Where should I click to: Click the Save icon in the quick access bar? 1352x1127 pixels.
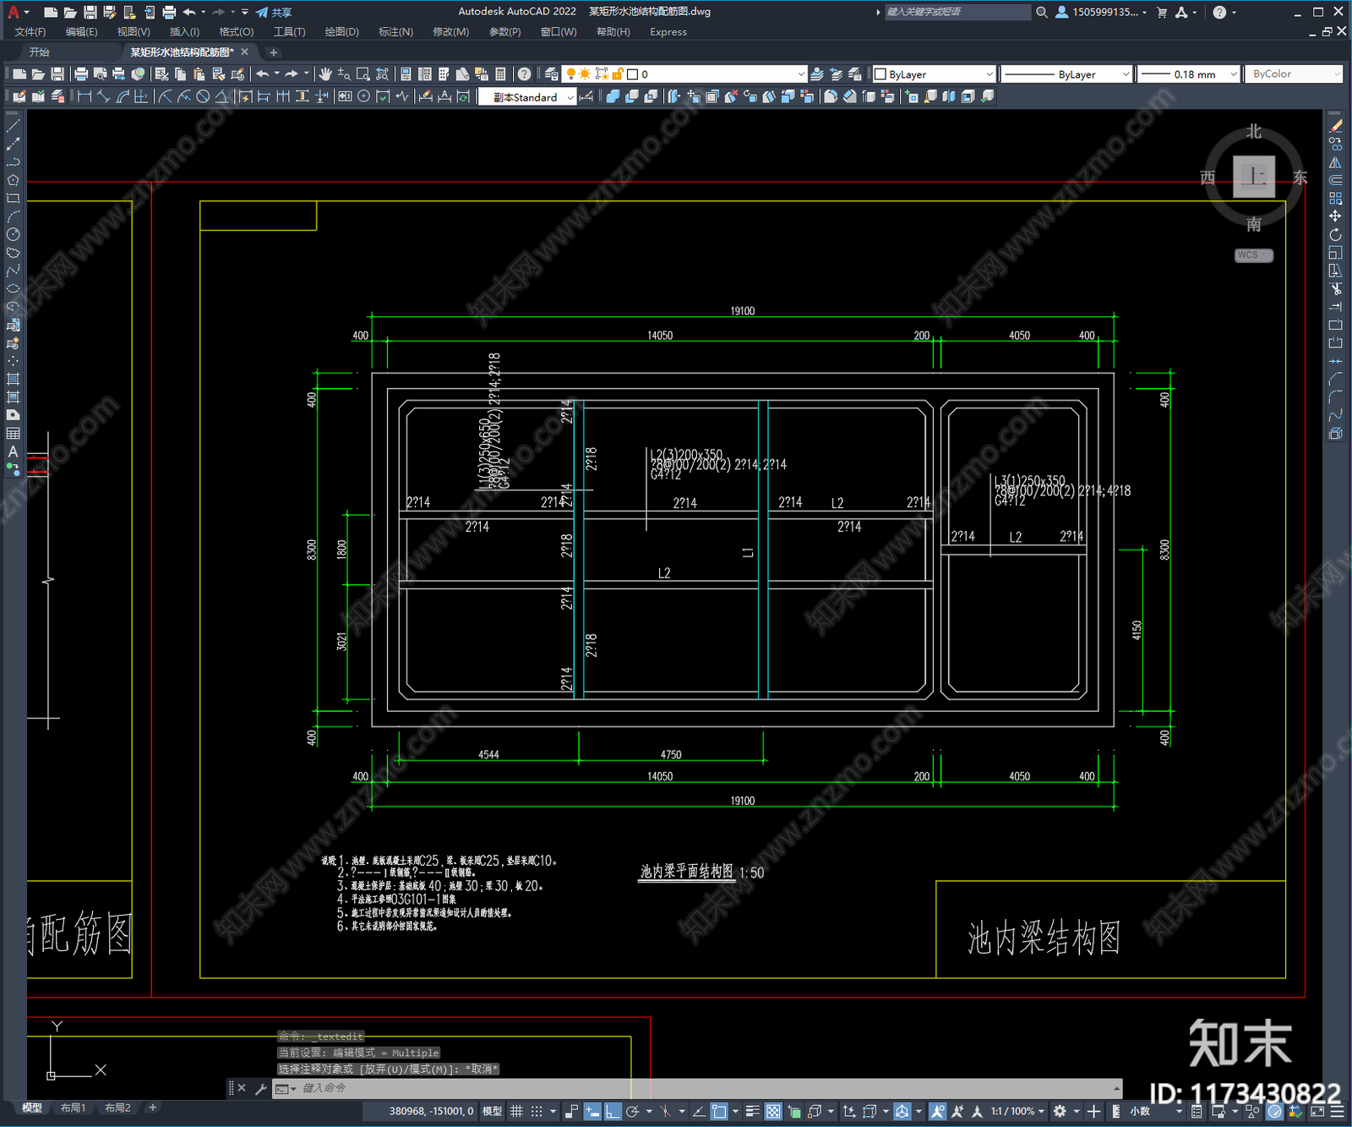point(90,12)
